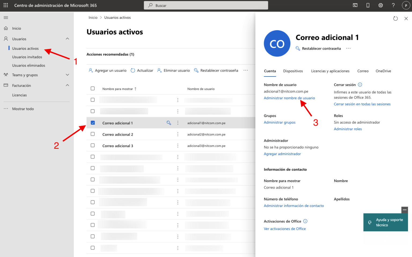
Task: Open the settings gear in the top bar
Action: coord(380,5)
